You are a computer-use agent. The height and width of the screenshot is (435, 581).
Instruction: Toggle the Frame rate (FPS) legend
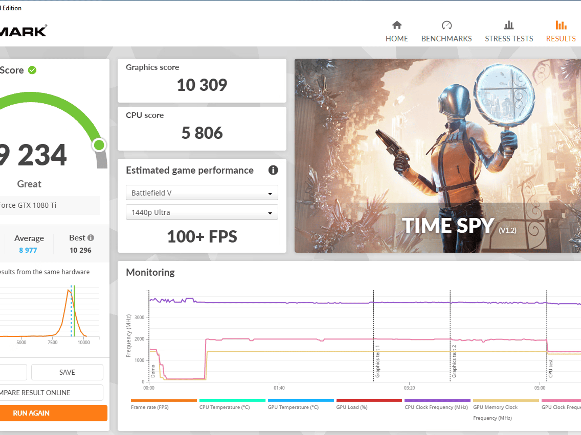[x=164, y=405]
